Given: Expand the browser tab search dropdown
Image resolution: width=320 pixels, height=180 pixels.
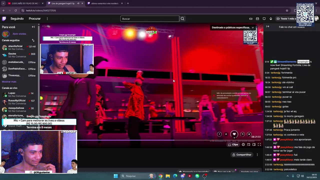Looking at the screenshot, I should click(3, 3).
